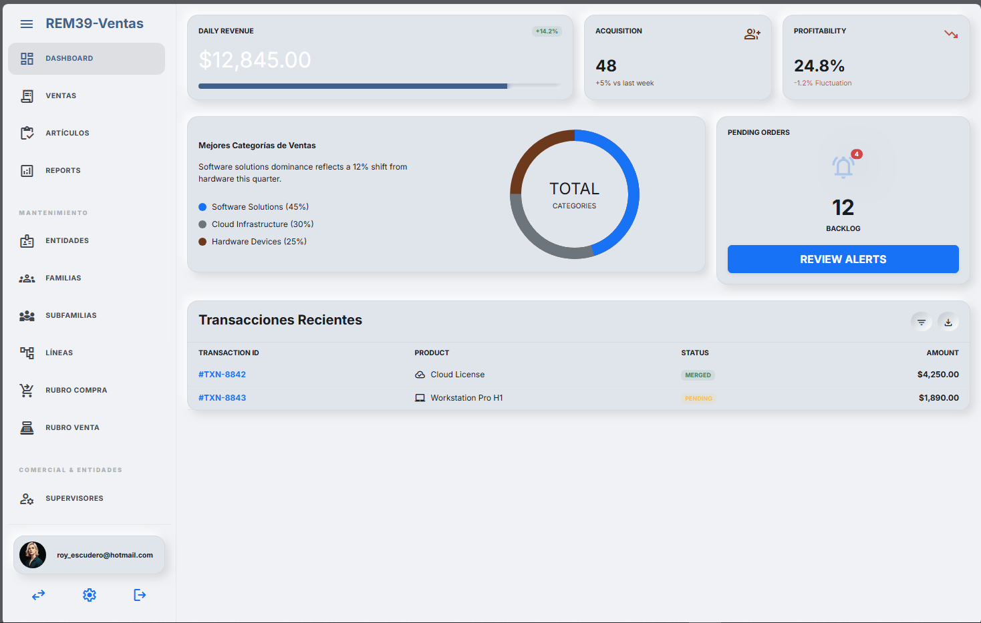981x623 pixels.
Task: Click the Supervisores user-gear icon
Action: [x=27, y=499]
